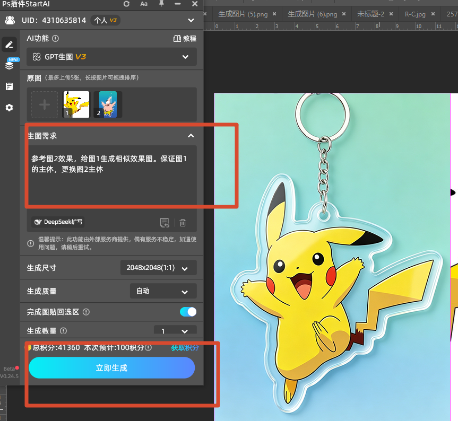Select the pencil edit sidebar icon
458x421 pixels.
[10, 45]
